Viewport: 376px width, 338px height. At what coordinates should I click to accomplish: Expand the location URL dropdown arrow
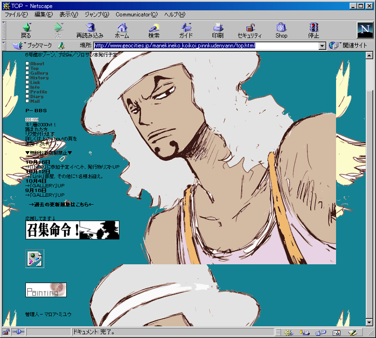click(322, 46)
